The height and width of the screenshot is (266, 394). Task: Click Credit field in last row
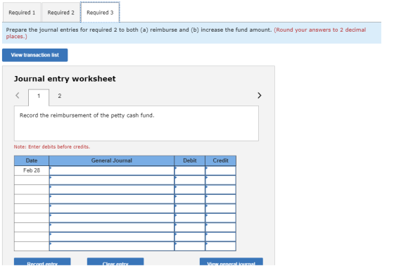[x=221, y=246]
